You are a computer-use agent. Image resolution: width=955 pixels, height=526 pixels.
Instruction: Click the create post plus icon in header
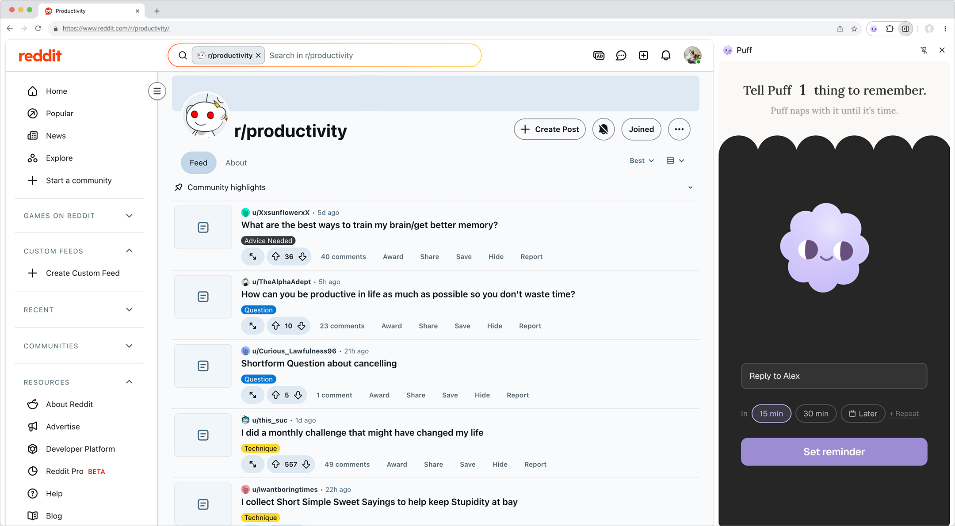(643, 55)
